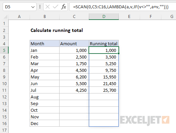Select row 9 header
The width and height of the screenshot is (176, 133).
tap(4, 77)
